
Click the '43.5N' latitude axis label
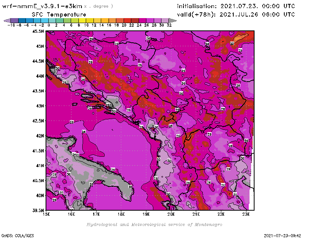click(x=38, y=91)
